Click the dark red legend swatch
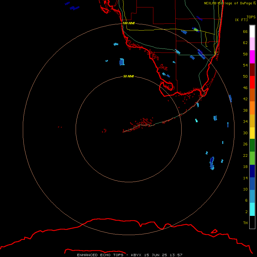Screen dimensions: 257x257 252,70
